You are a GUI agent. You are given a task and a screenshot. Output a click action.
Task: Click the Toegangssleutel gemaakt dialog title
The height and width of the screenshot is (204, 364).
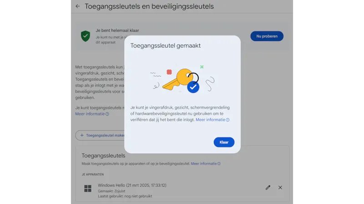coord(165,46)
